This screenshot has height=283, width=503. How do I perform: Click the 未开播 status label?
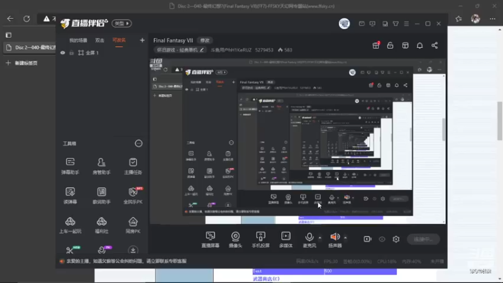(437, 262)
